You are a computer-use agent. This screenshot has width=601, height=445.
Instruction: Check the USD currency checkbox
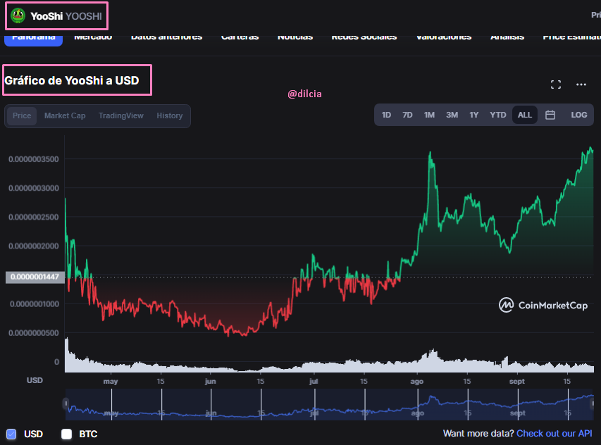point(11,434)
